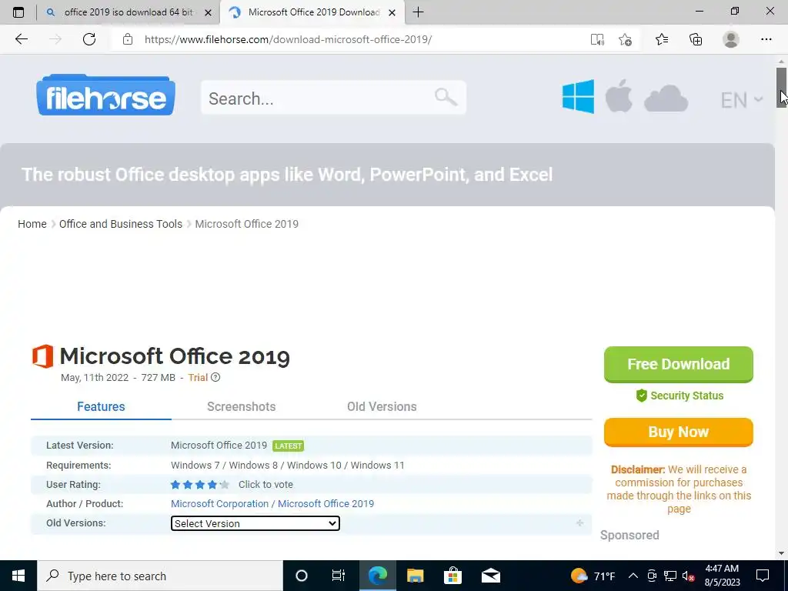Screen dimensions: 788x591
Task: Open the Select Version dropdown
Action: click(255, 523)
